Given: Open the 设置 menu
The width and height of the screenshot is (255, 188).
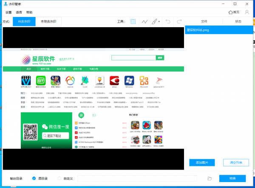Looking at the screenshot, I should (x=8, y=12).
